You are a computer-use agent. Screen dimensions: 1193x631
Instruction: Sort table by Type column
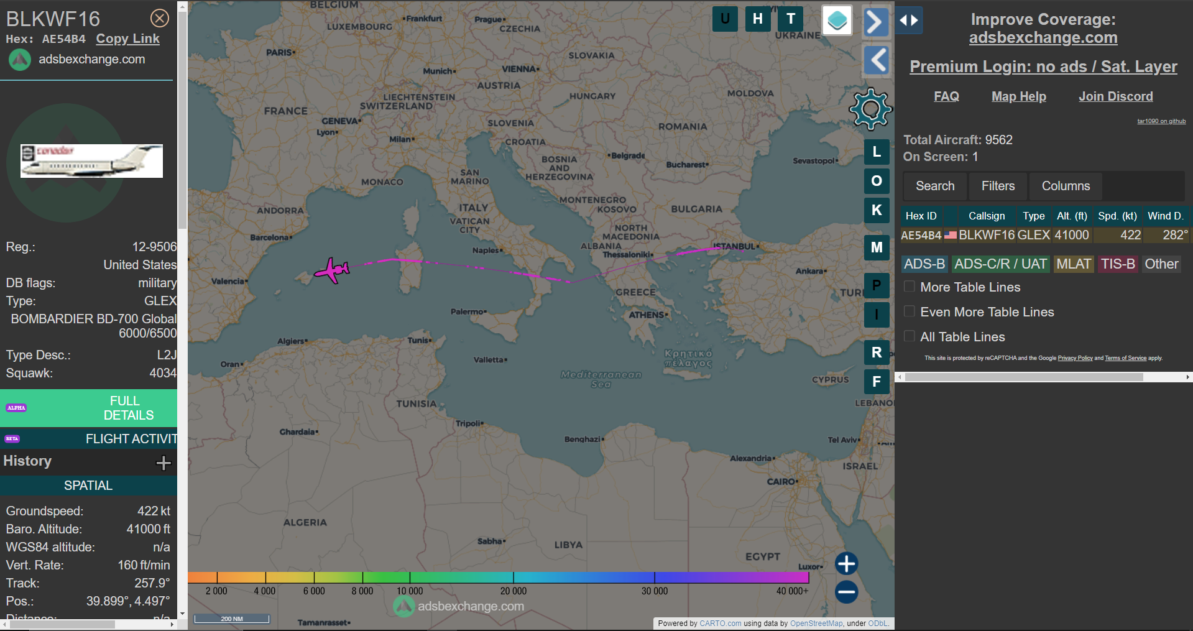point(1034,216)
